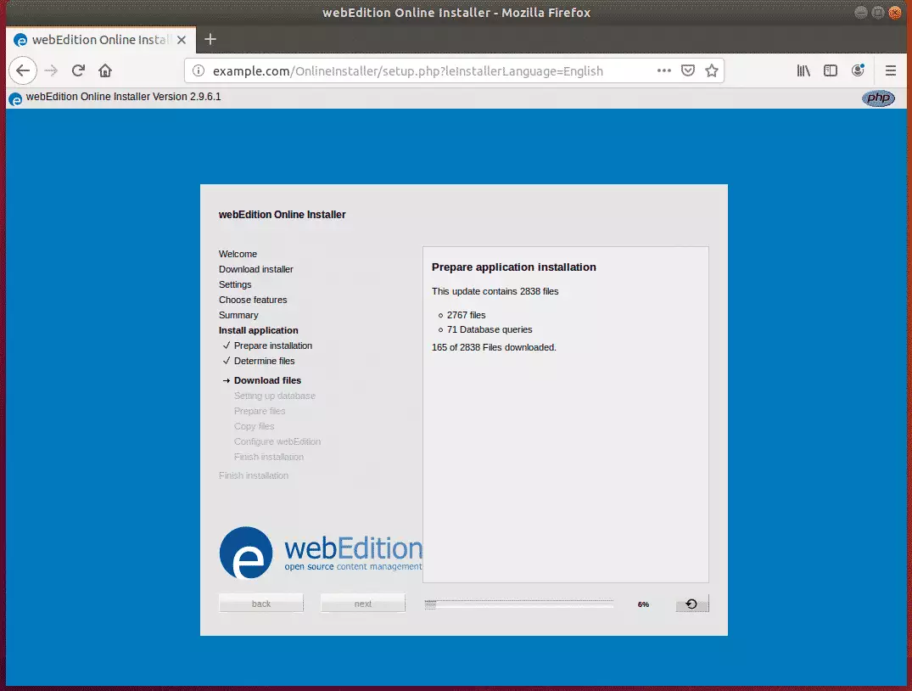
Task: Bookmark this page with the star
Action: coord(711,71)
